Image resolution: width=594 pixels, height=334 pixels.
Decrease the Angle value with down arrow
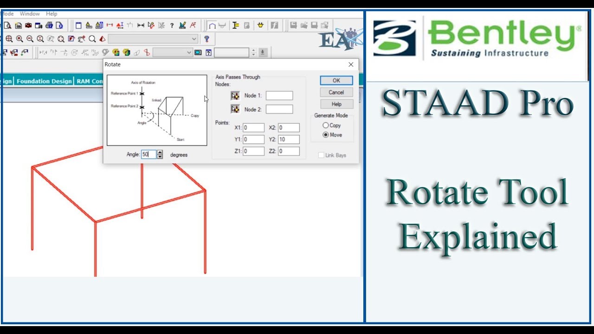[x=160, y=157]
